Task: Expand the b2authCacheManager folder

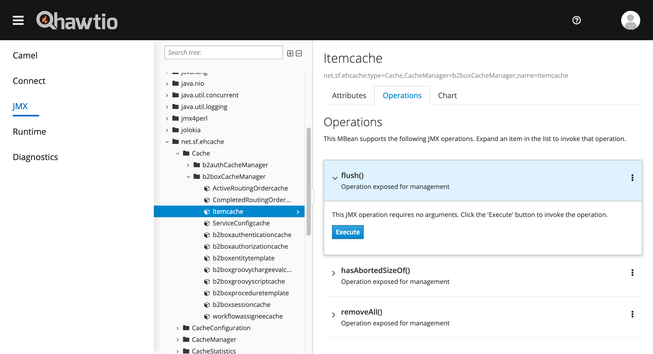Action: pyautogui.click(x=188, y=165)
